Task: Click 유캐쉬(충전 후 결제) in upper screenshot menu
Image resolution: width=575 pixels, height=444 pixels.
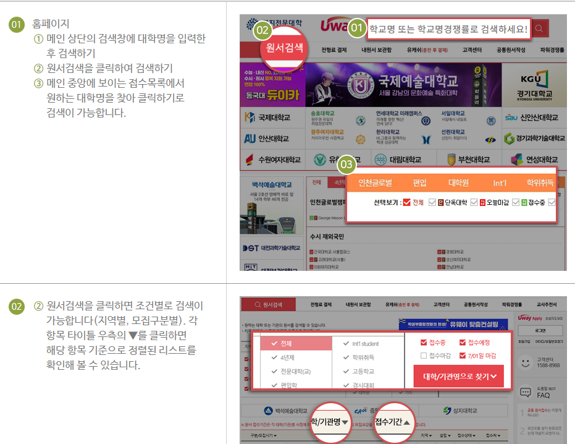Action: click(x=427, y=50)
